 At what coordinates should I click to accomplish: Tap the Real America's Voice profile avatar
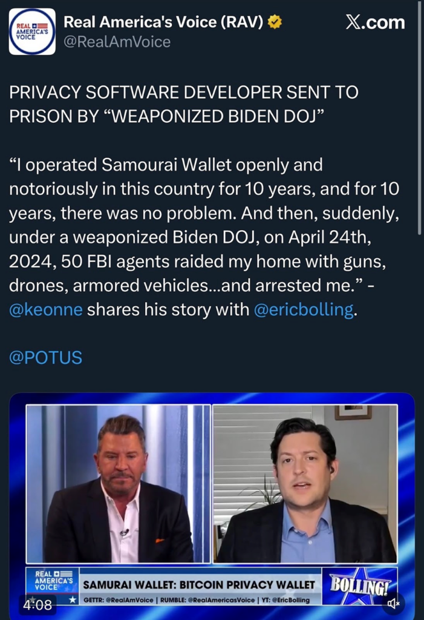tap(32, 31)
